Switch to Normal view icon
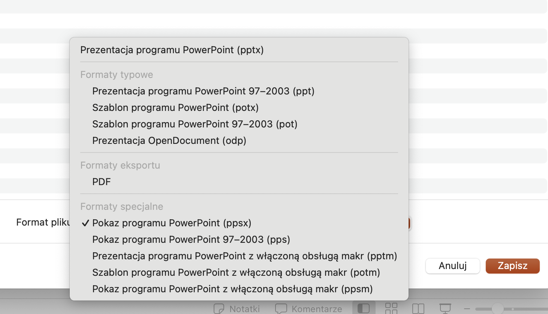 coord(364,308)
